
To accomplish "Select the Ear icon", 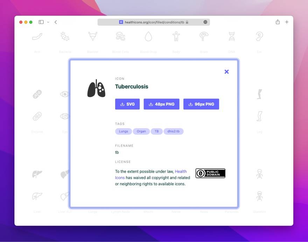I will click(x=259, y=36).
